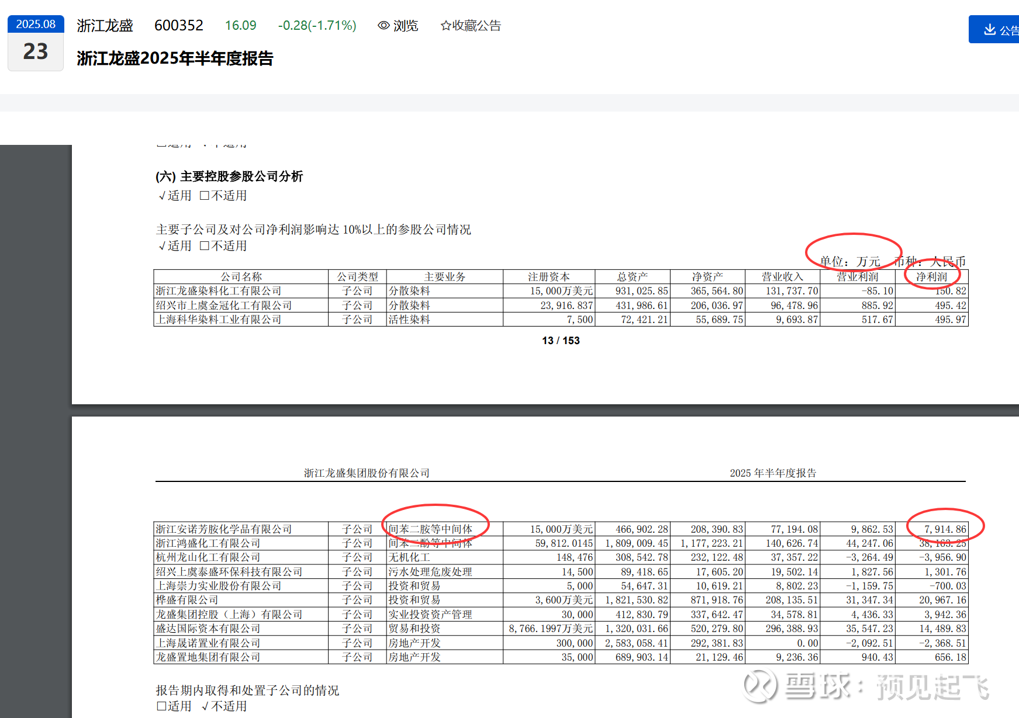This screenshot has height=718, width=1019.
Task: Click total assets value 931,025.85
Action: coord(641,291)
